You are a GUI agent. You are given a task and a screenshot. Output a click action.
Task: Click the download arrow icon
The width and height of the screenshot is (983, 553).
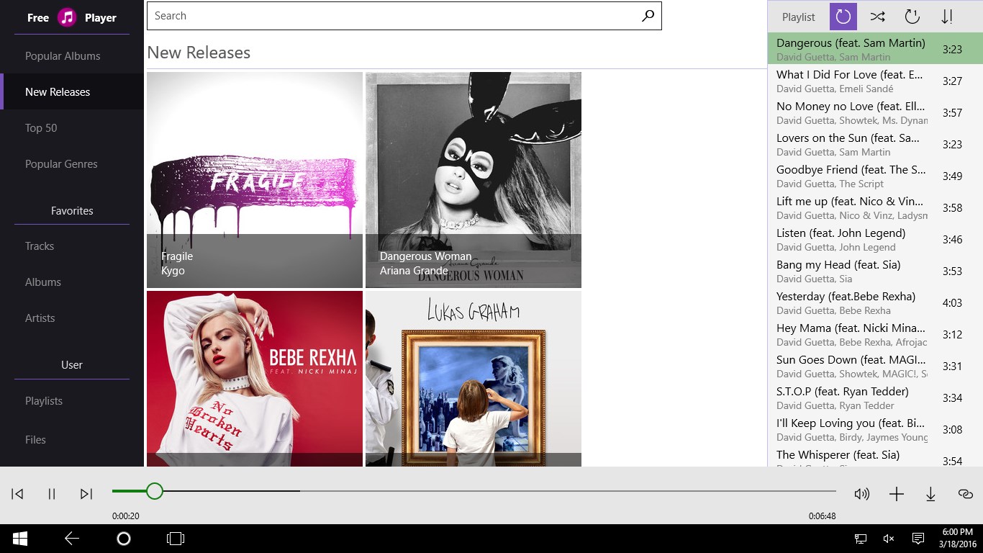click(930, 494)
